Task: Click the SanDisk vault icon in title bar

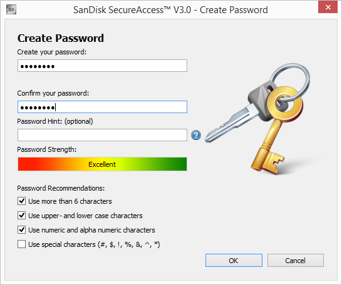Action: [11, 9]
